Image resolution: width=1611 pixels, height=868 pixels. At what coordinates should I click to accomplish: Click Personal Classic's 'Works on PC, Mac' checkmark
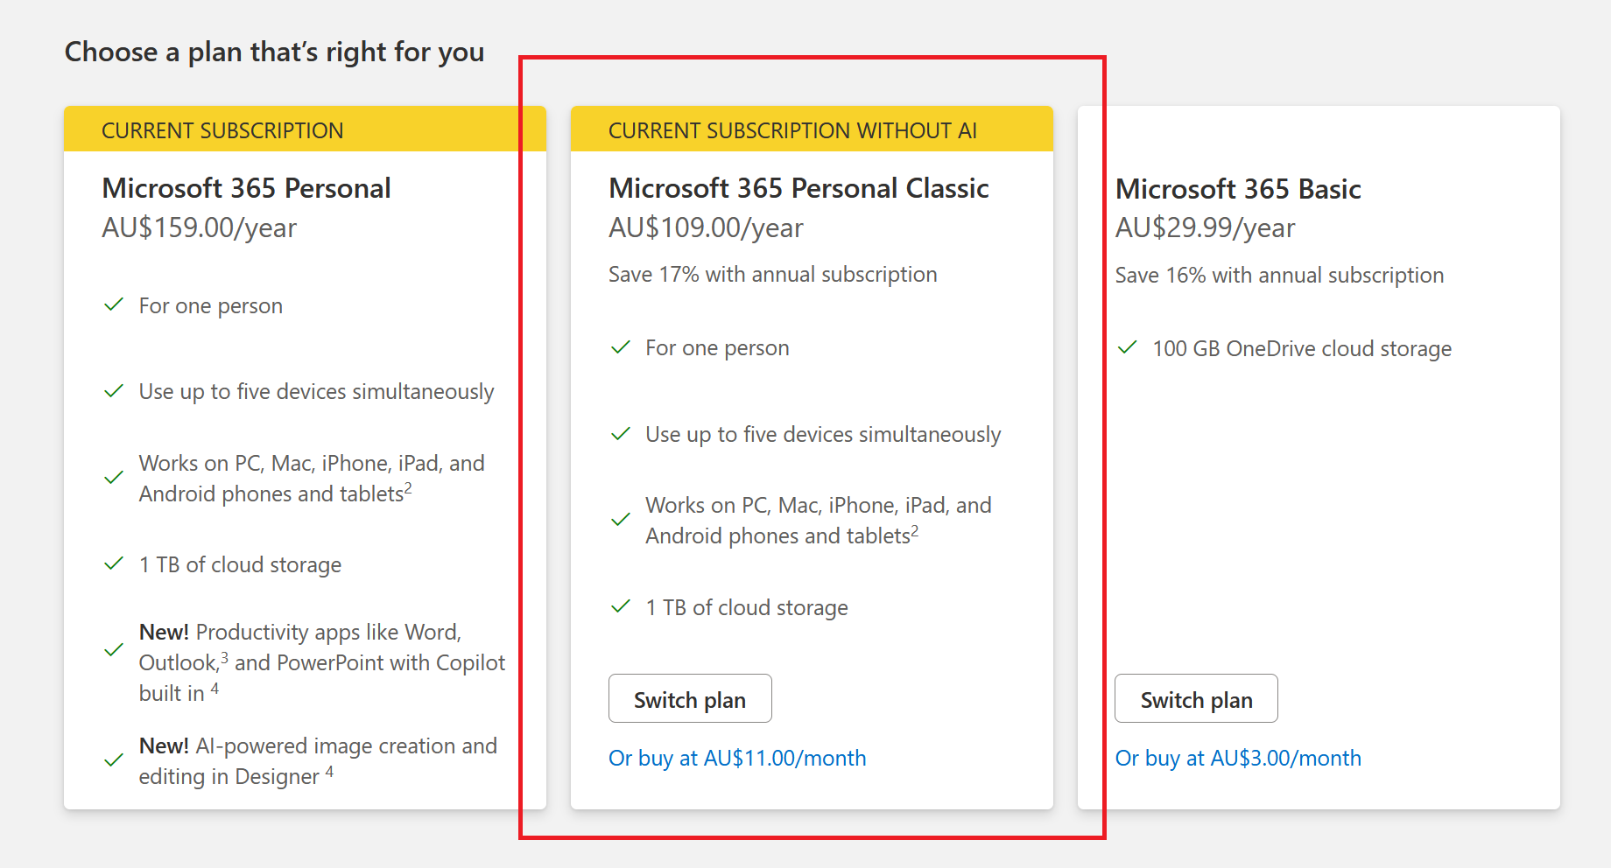621,520
